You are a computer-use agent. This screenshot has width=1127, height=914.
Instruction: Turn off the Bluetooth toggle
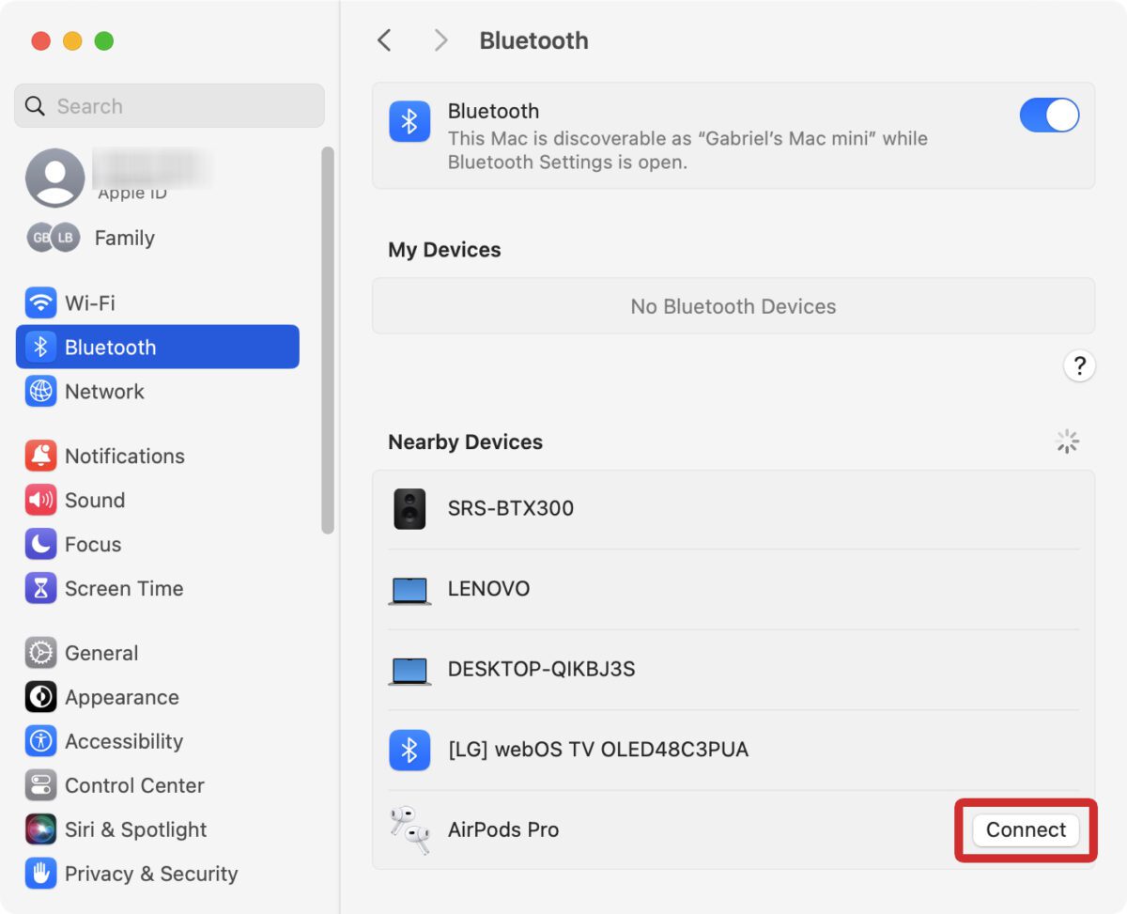(x=1049, y=115)
